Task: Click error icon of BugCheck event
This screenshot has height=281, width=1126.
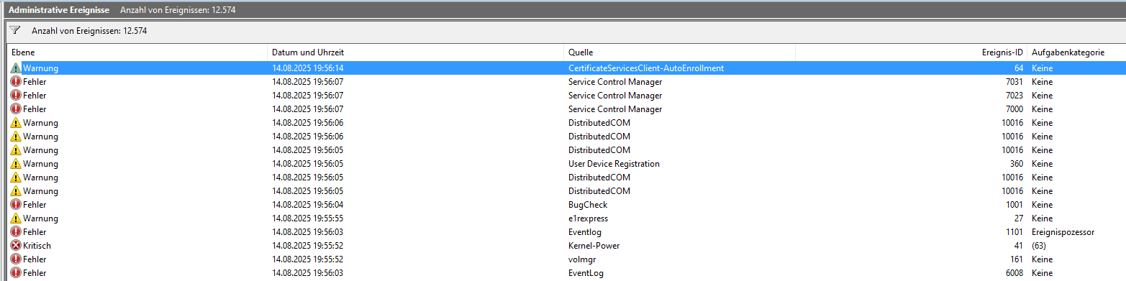Action: click(16, 205)
